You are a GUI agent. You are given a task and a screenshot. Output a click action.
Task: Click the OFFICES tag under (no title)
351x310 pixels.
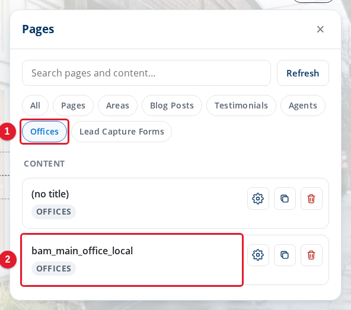(x=53, y=212)
